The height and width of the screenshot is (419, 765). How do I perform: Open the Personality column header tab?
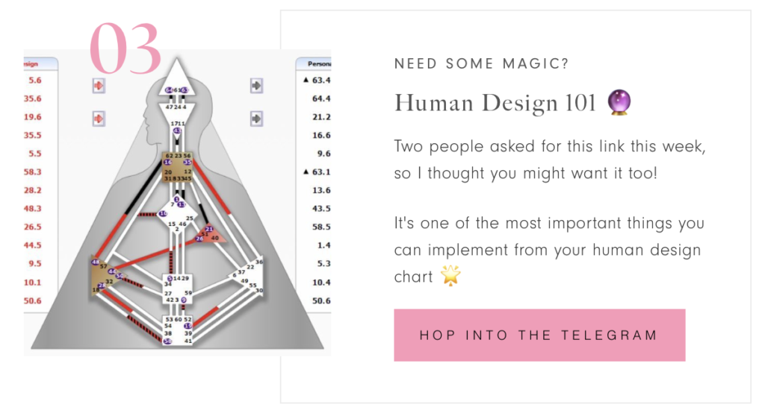tap(314, 64)
